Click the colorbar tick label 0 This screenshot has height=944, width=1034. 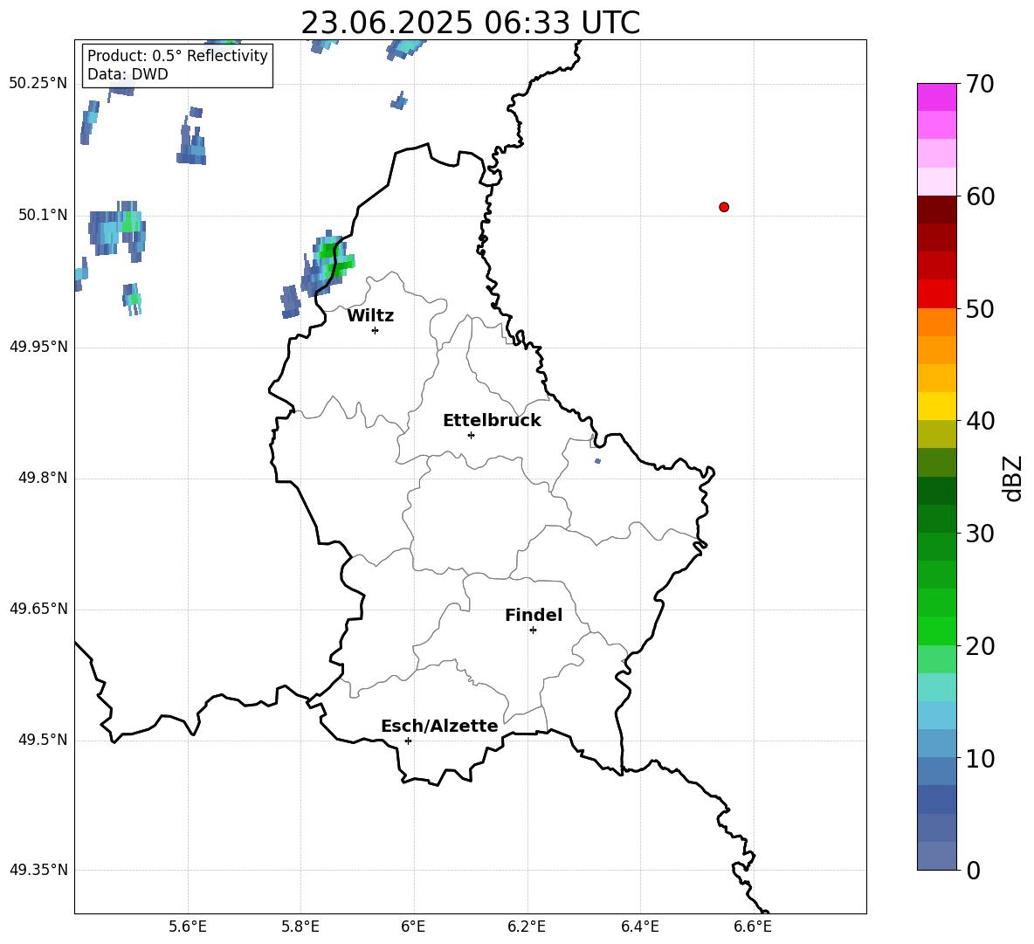pyautogui.click(x=973, y=870)
